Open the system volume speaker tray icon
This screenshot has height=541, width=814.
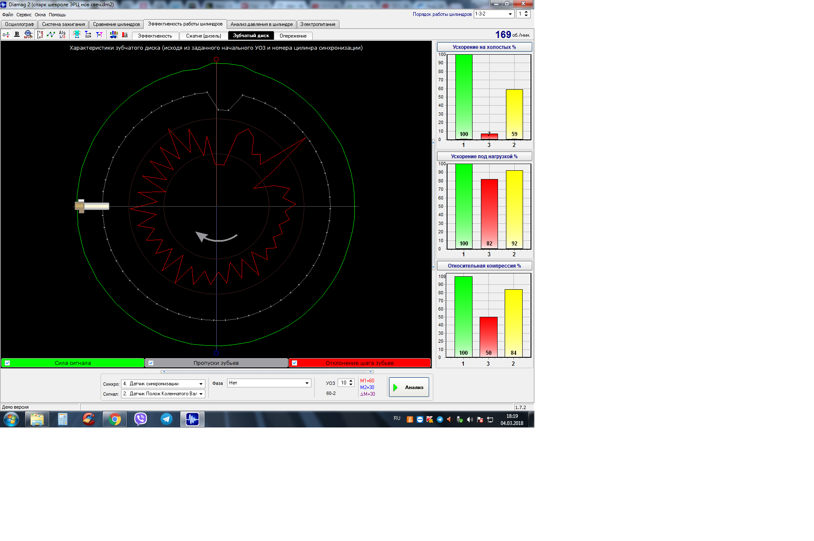point(470,420)
